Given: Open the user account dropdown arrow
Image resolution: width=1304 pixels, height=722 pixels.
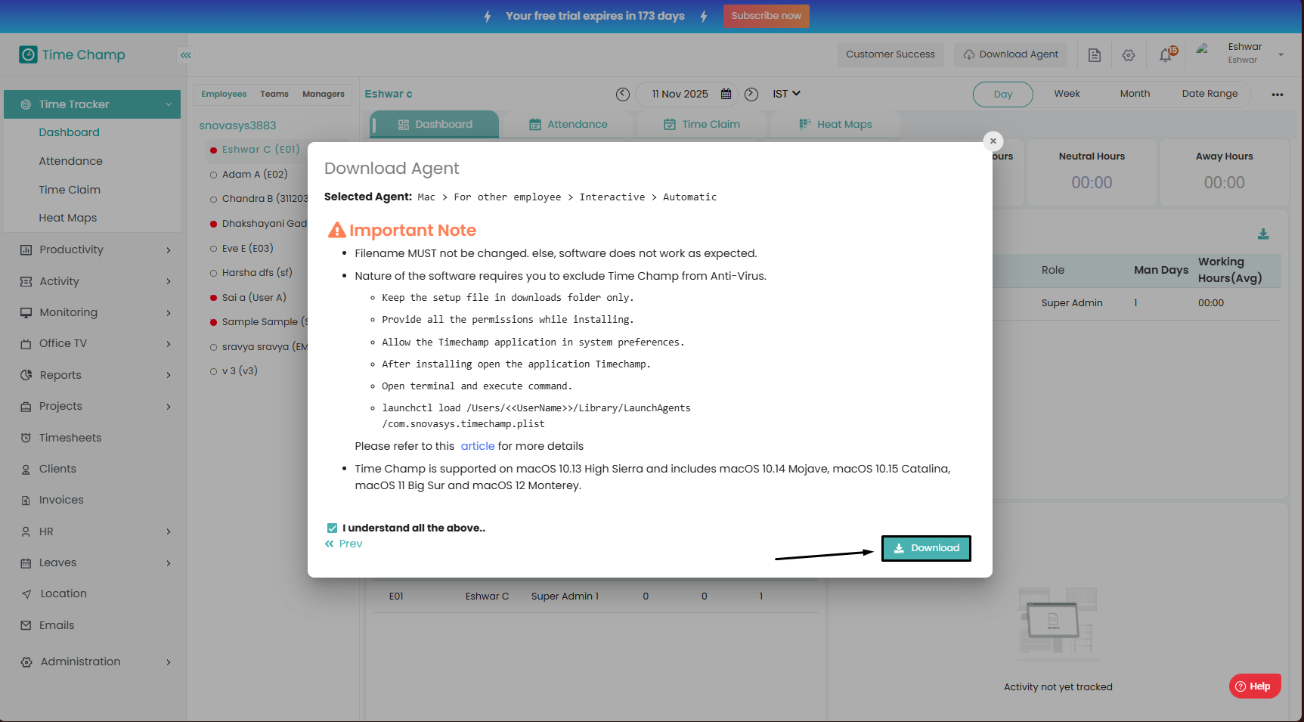Looking at the screenshot, I should (1281, 54).
